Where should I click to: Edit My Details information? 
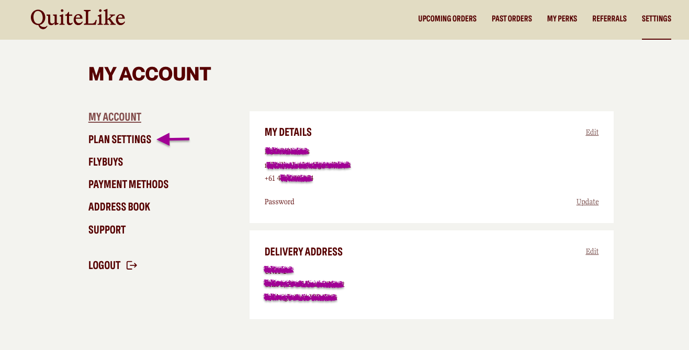592,132
